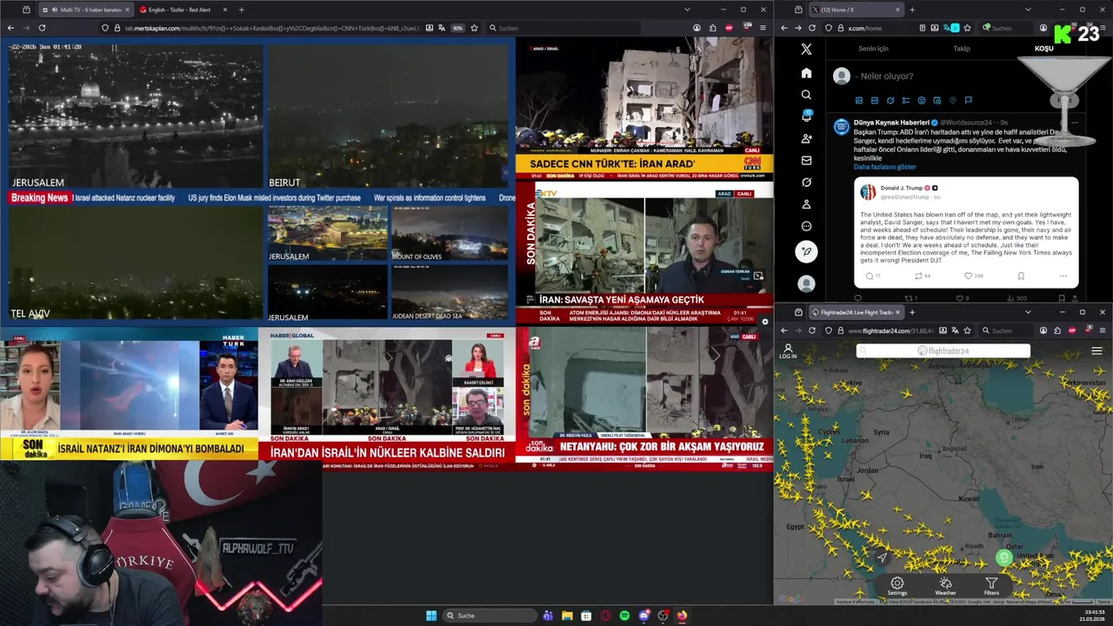Screen dimensions: 1113x626
Task: Open Windows Start button
Action: point(431,616)
